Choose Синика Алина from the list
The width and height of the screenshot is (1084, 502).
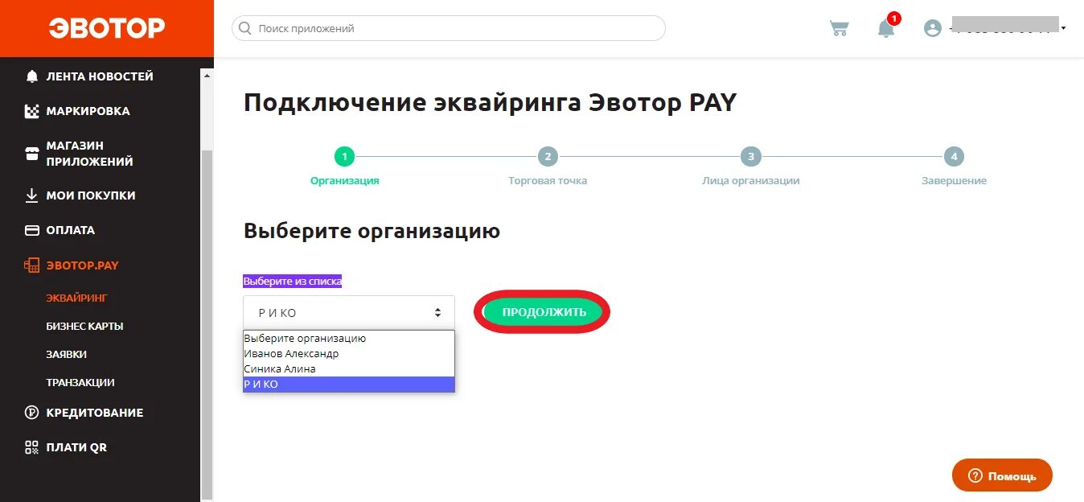[349, 369]
